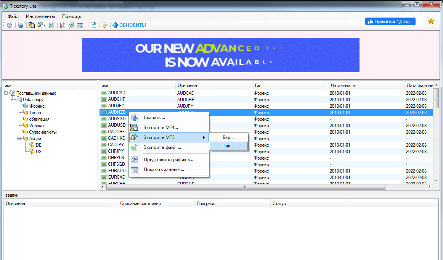The image size is (443, 260).
Task: Click the chart view toolbar icon
Action: [x=71, y=25]
